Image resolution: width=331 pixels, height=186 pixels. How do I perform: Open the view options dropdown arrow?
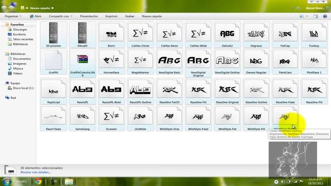coord(307,16)
